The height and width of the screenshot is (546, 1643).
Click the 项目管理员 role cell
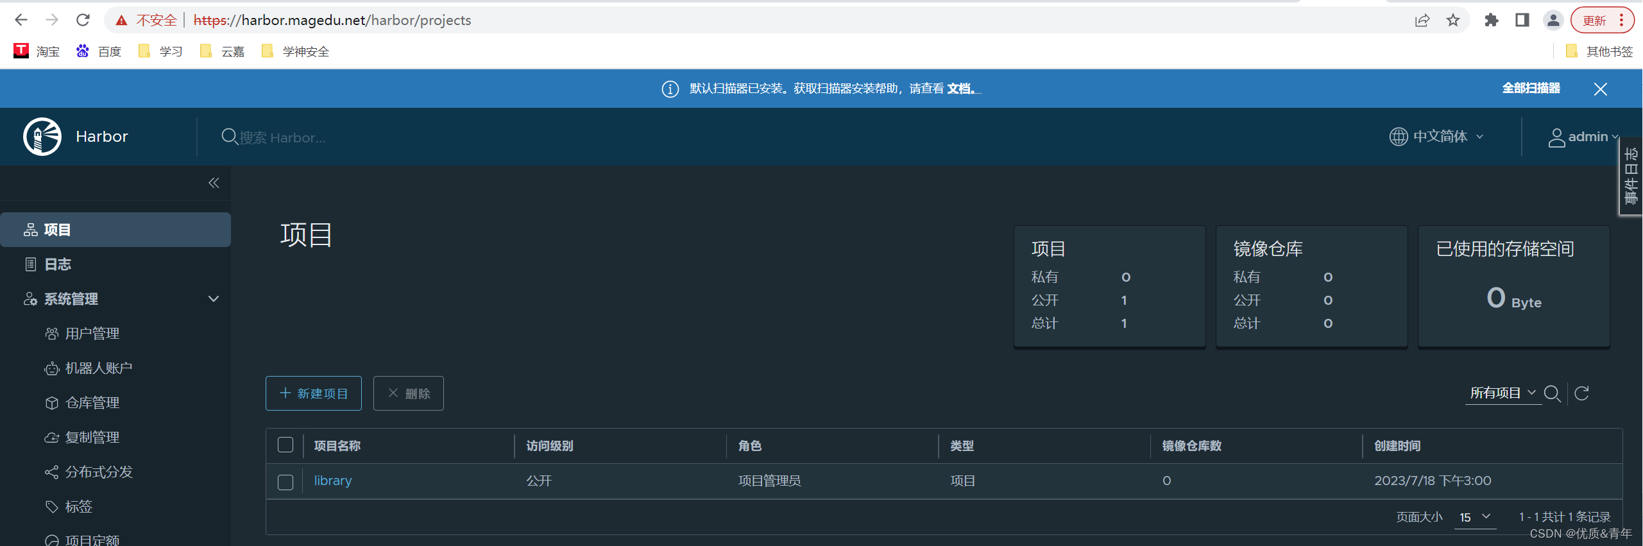point(769,481)
